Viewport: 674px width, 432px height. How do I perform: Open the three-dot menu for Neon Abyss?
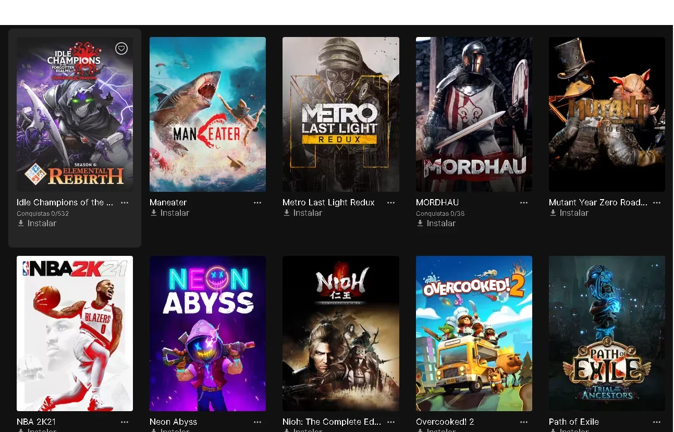[258, 422]
